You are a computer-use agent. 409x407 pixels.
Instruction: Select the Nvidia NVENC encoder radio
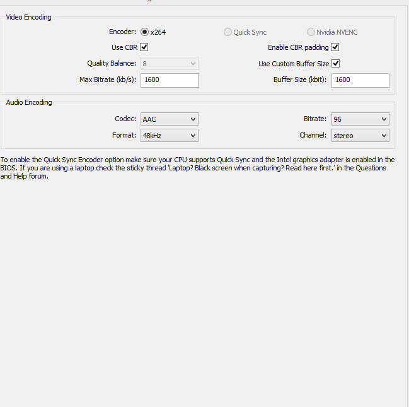(x=311, y=32)
